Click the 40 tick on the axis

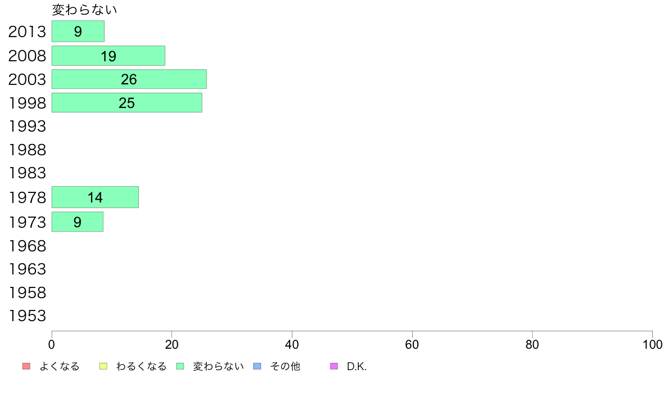point(292,344)
